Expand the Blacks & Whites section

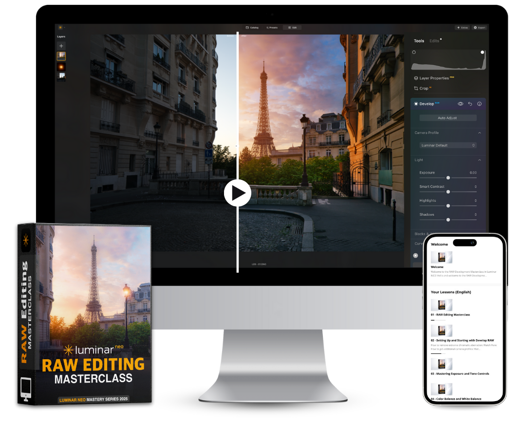418,234
